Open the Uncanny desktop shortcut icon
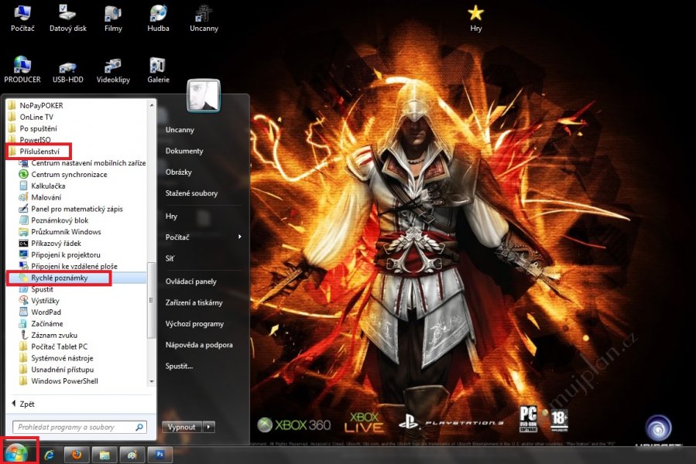696x464 pixels. click(204, 18)
